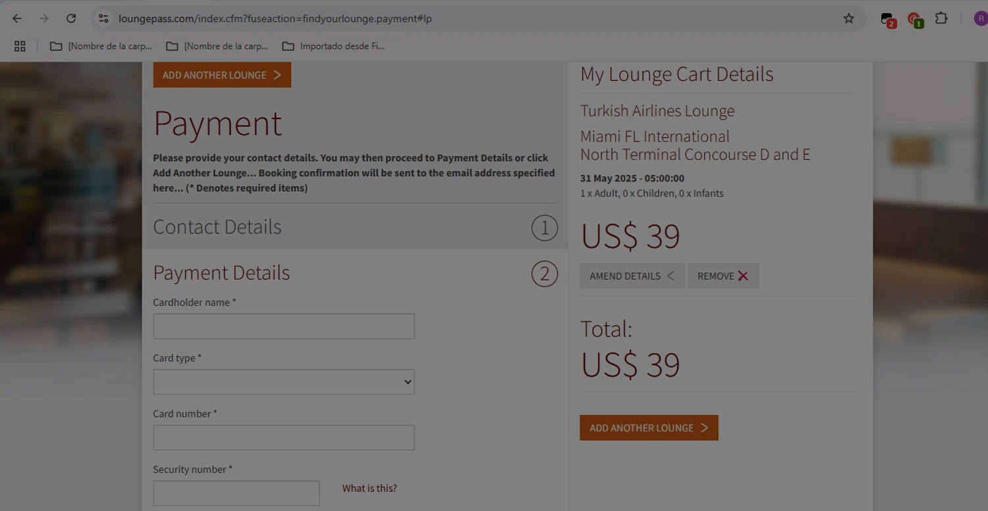Click Amend Details in the cart
988x511 pixels.
pos(632,276)
